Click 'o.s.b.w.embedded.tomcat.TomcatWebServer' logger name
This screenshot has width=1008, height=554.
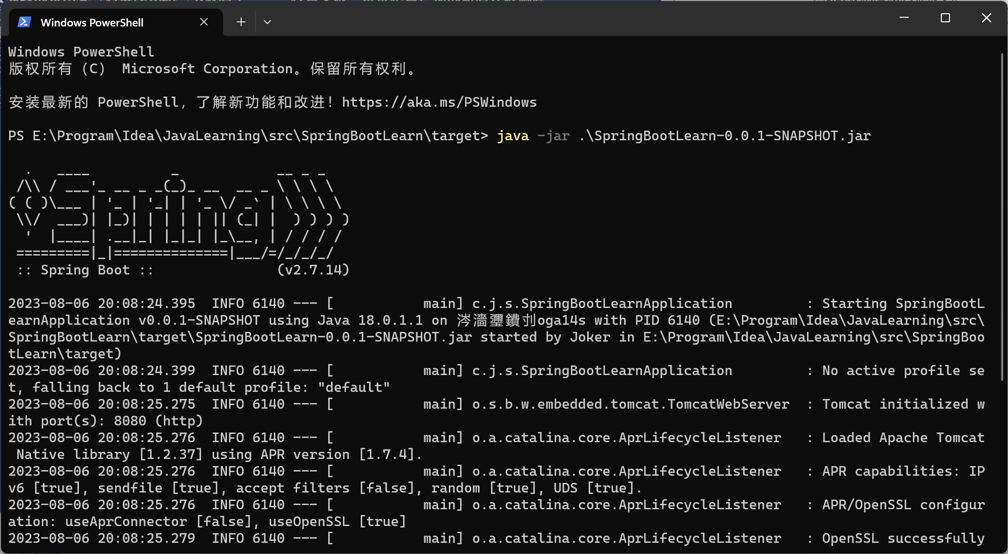[631, 404]
